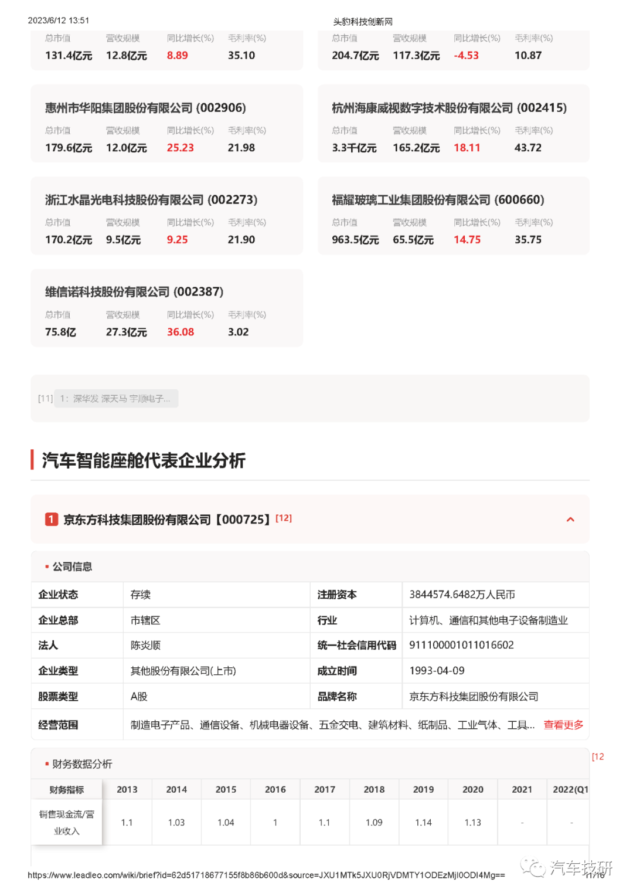The width and height of the screenshot is (633, 896).
Task: Click the 头豹科技创新网 page header
Action: point(363,22)
